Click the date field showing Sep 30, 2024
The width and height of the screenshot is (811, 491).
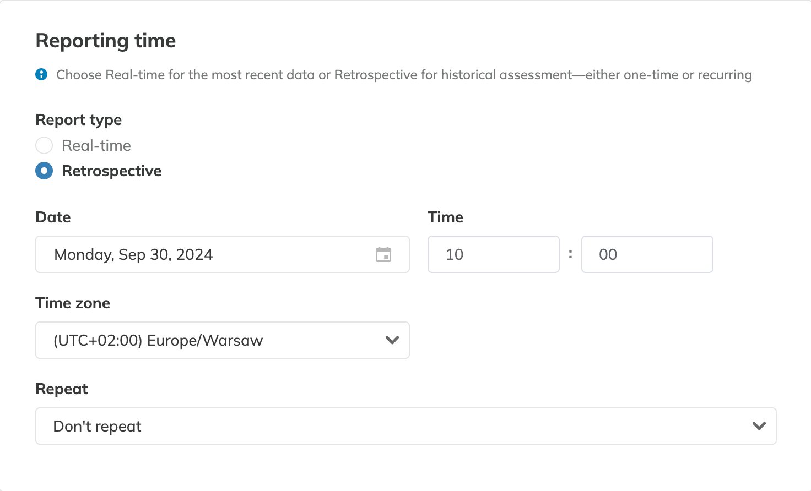coord(223,254)
